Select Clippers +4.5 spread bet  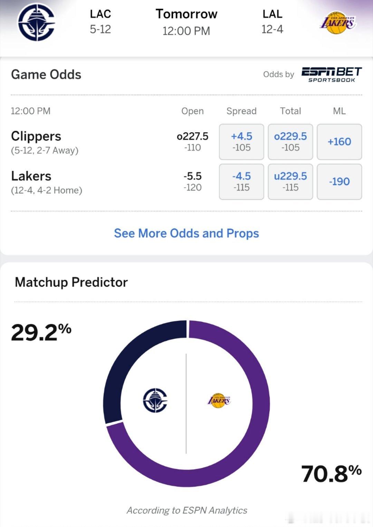[241, 142]
